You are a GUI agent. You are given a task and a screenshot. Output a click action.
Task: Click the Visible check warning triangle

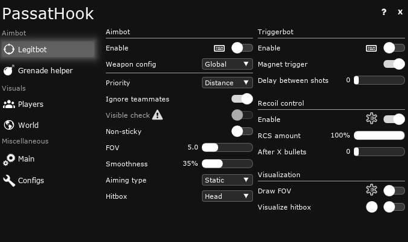(157, 115)
